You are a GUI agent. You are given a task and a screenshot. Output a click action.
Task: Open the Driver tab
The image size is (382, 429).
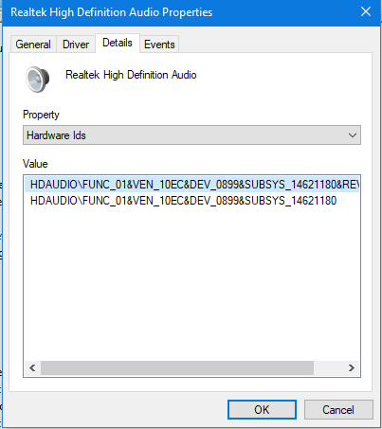pyautogui.click(x=76, y=45)
